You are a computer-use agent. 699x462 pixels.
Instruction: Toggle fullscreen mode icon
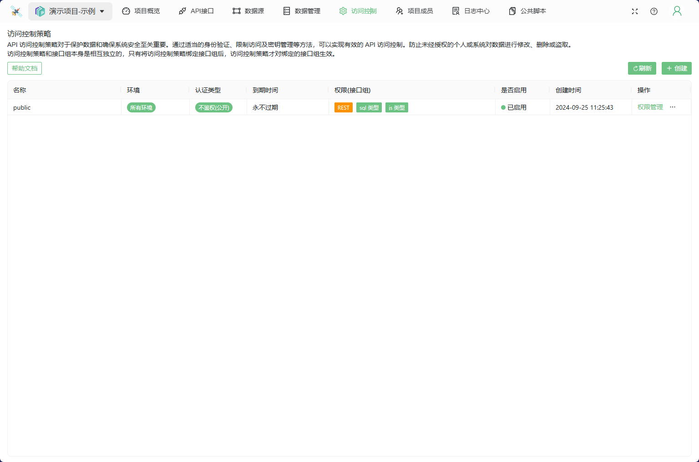click(x=635, y=11)
